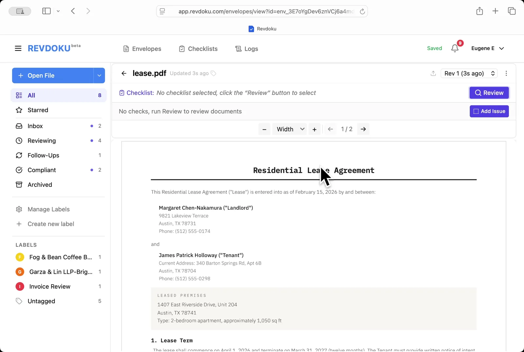Open the Width zoom dropdown
Image resolution: width=524 pixels, height=352 pixels.
click(x=289, y=129)
